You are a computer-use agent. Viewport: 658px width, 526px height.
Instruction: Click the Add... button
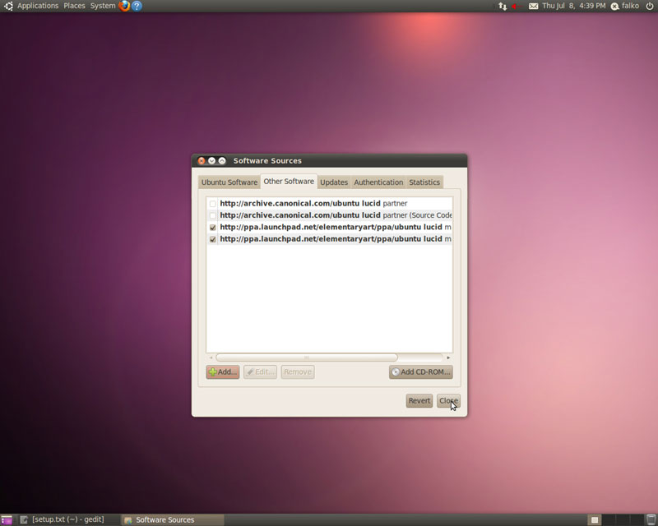223,372
